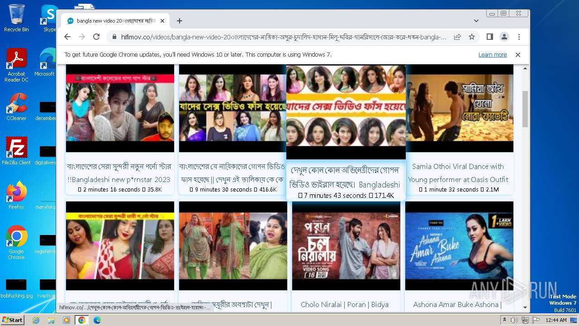Go back to the previous page
The image size is (579, 326).
[67, 37]
